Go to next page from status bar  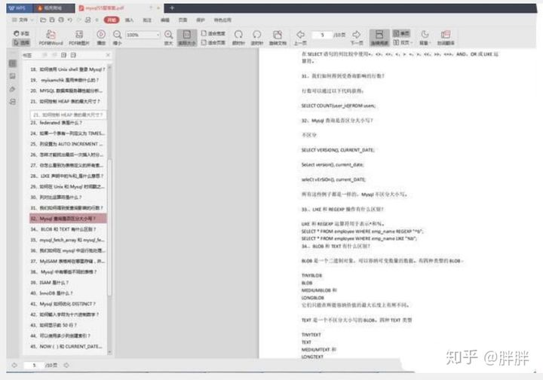[66, 365]
